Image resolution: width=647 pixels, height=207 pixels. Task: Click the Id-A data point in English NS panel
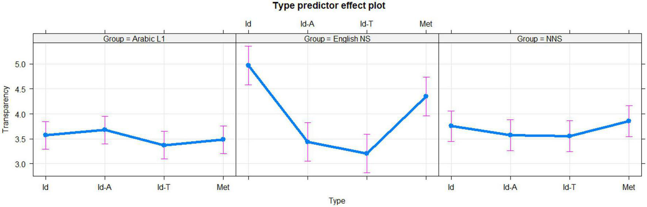(x=308, y=142)
